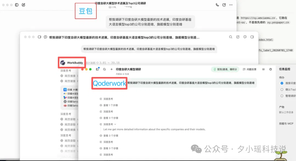Click the globe icon beside first 网页搜索 row
296x161 pixels.
point(62,76)
